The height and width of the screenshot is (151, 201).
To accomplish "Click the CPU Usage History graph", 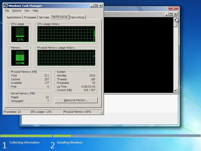I will tap(66, 34).
